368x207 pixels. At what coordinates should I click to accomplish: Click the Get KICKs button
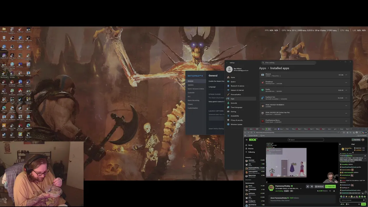click(356, 140)
